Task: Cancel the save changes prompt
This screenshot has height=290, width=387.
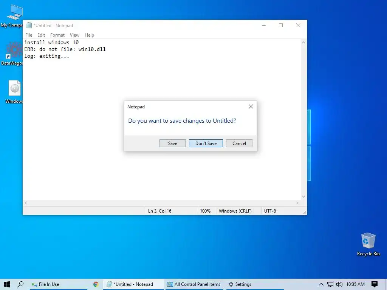Action: coord(239,143)
